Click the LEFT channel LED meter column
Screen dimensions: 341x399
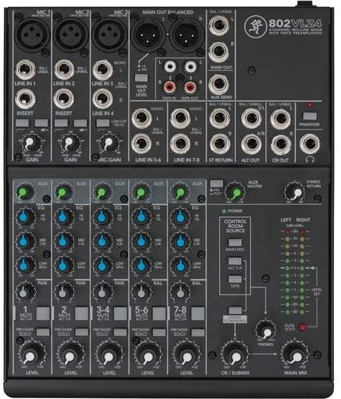[x=288, y=271]
